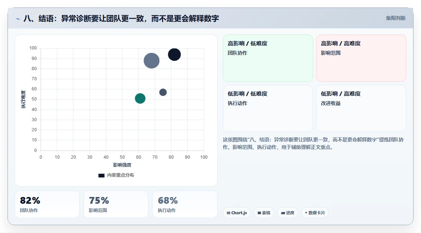The image size is (421, 233).
Task: Click the diamond icon in 数据卡片 chip
Action: [x=306, y=213]
